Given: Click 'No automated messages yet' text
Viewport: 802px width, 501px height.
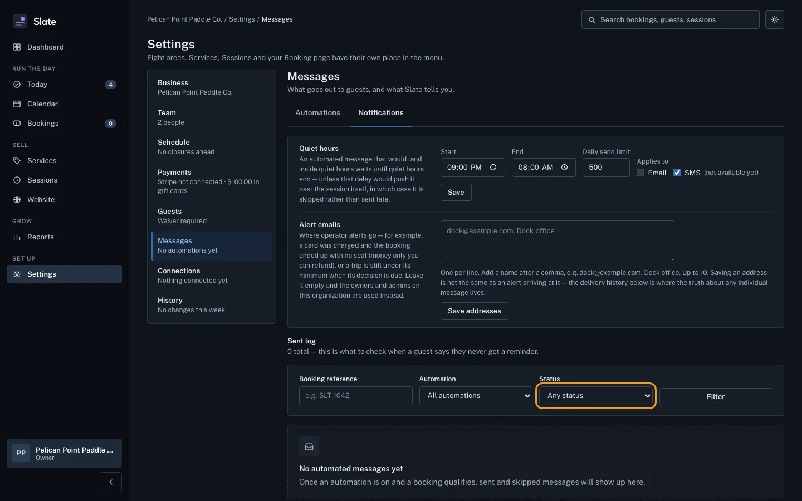Looking at the screenshot, I should [351, 469].
